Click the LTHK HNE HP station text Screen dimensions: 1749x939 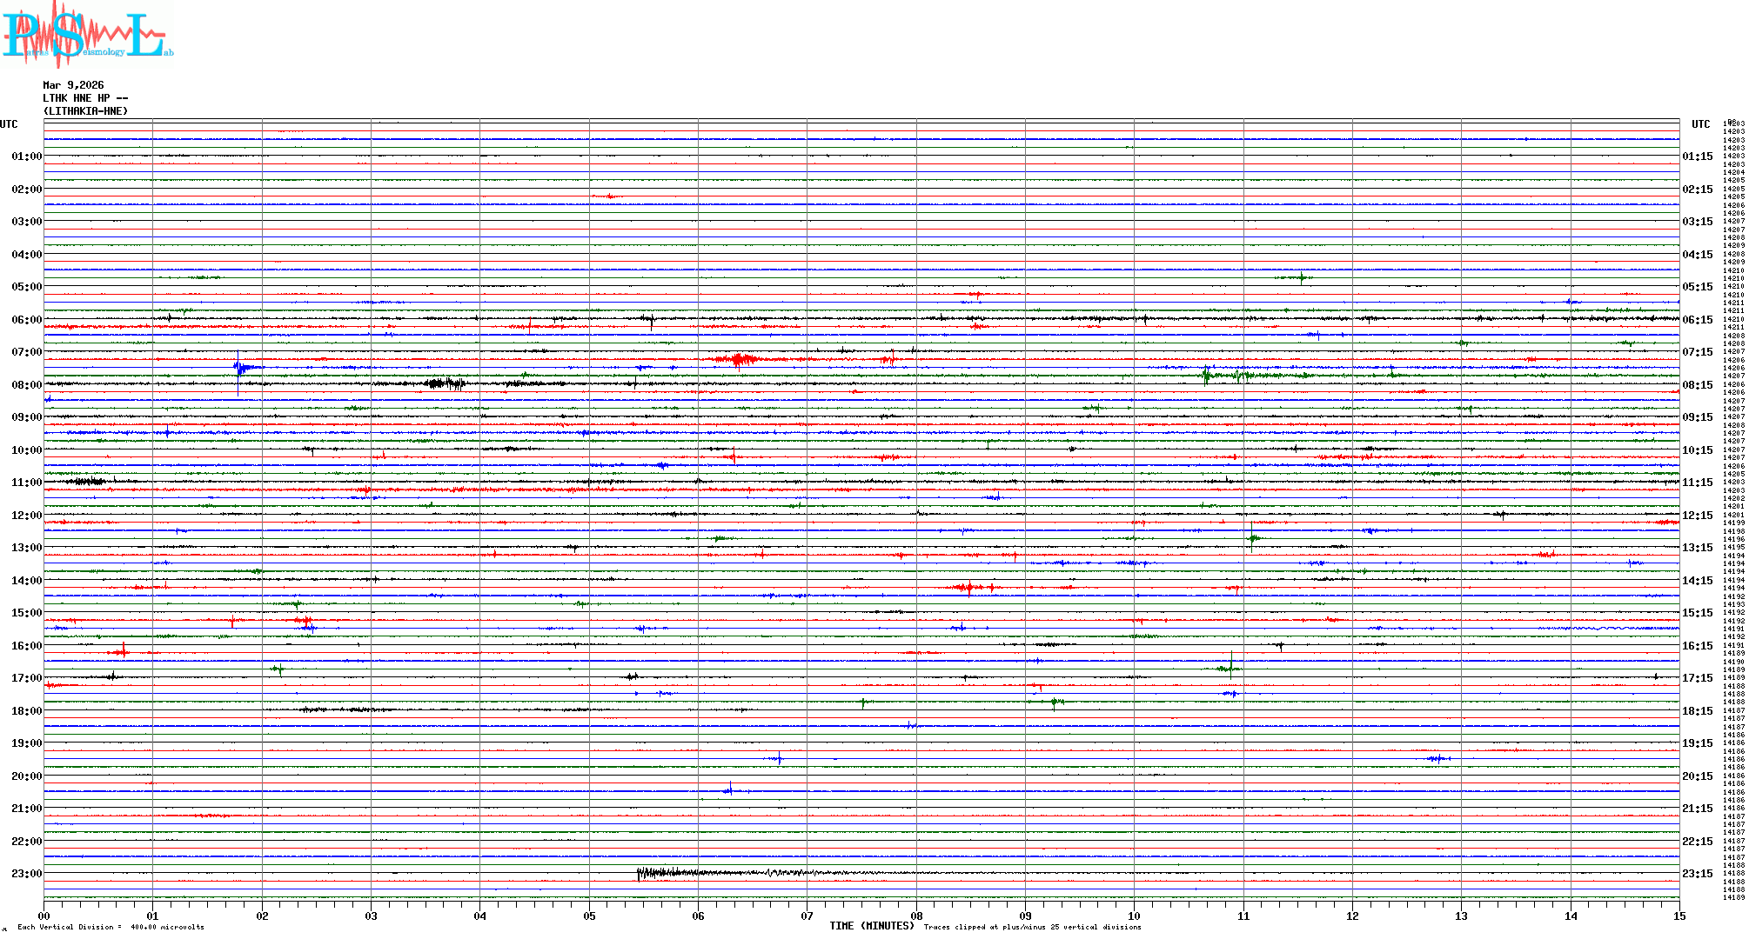(84, 98)
